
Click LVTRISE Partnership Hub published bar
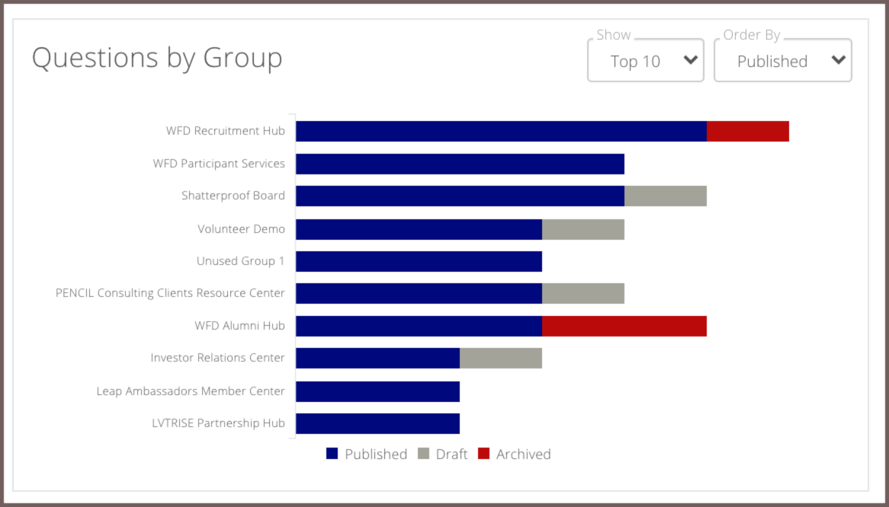tap(377, 424)
